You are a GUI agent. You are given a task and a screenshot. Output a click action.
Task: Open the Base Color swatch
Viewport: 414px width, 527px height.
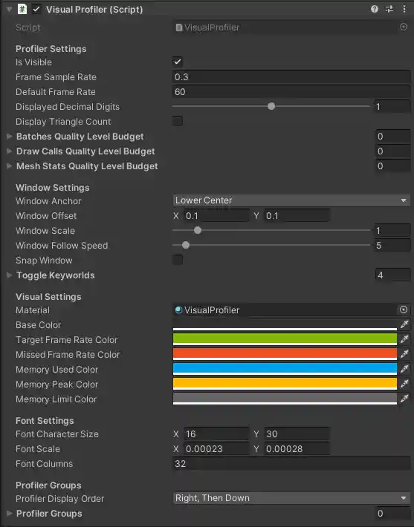pos(285,324)
